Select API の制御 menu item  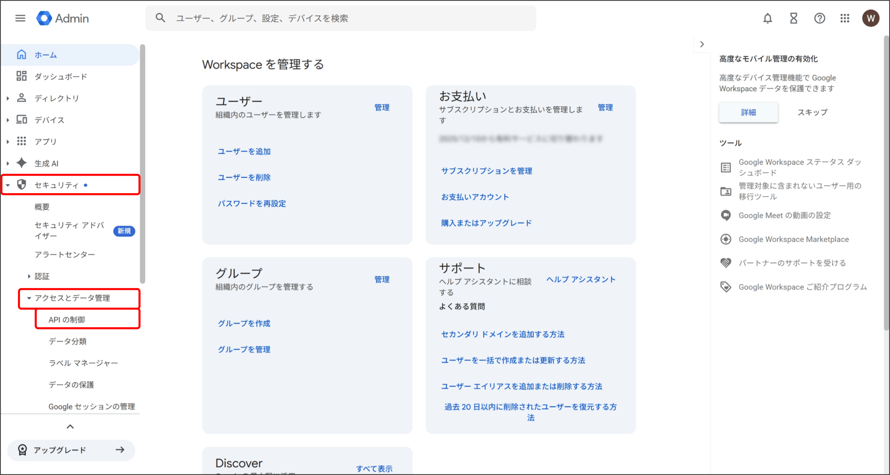tap(67, 319)
